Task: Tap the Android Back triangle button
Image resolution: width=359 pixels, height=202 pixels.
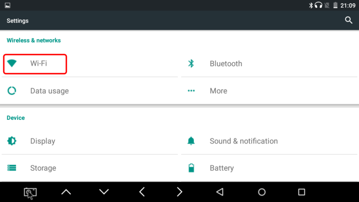Action: 220,192
